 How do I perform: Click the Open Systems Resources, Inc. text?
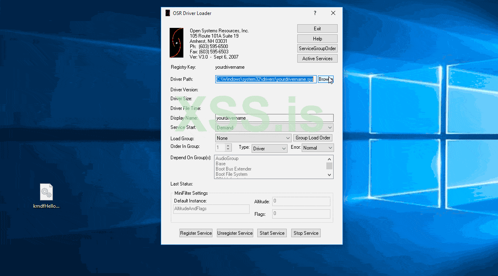[x=219, y=31]
